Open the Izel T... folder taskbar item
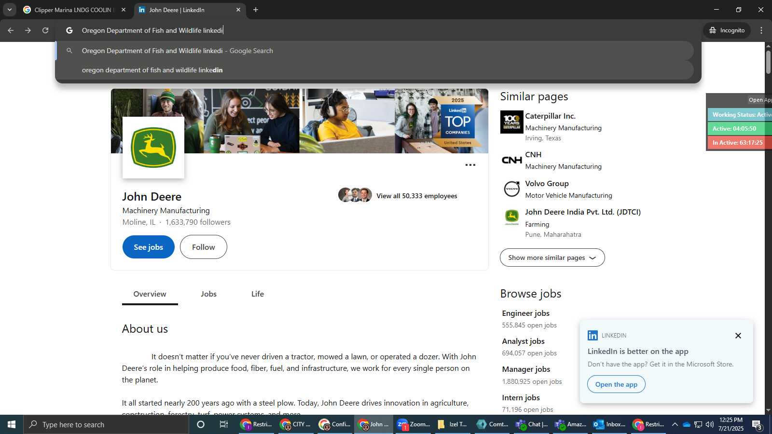This screenshot has width=772, height=434. point(452,424)
